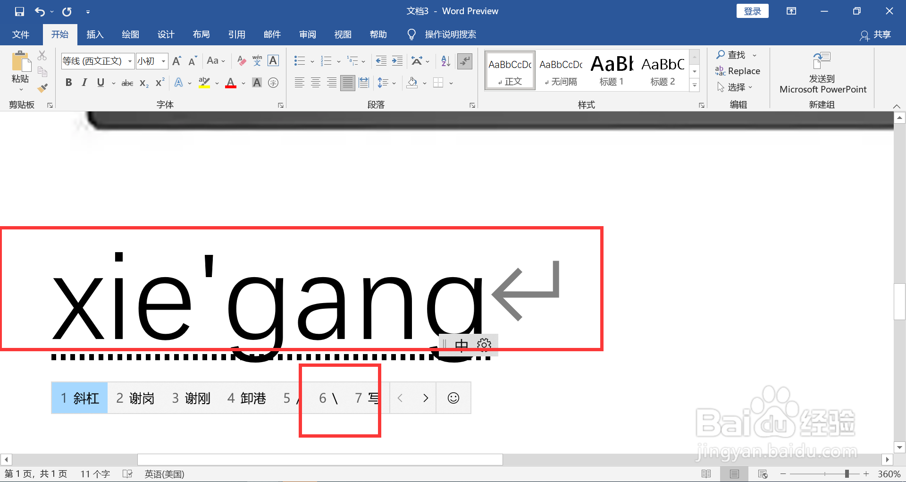Switch to Web Layout view in the status bar

(763, 474)
